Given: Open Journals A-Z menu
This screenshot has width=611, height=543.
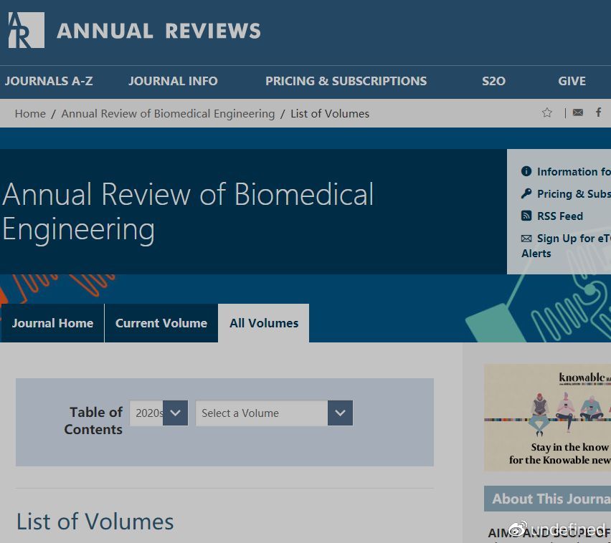Looking at the screenshot, I should pyautogui.click(x=49, y=81).
